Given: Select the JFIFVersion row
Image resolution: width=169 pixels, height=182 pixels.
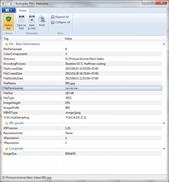Looking at the screenshot, I should coord(82,128).
